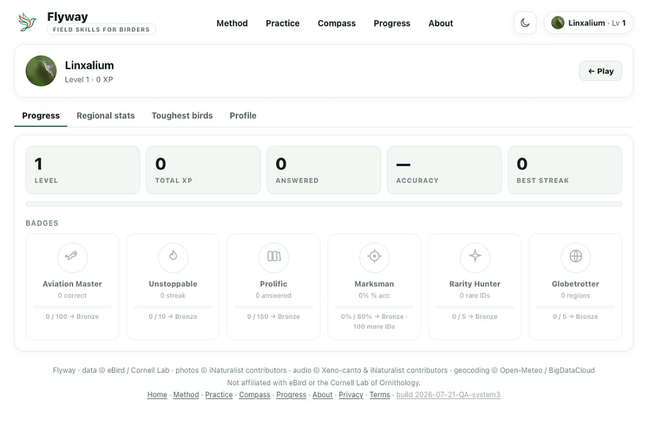Screen dimensions: 655x430
Task: Click the Unstoppable badge progress bar
Action: pos(173,307)
